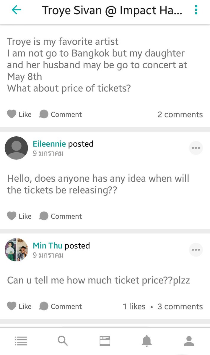View 3 comments on Min Thu's post
The width and height of the screenshot is (210, 355).
pyautogui.click(x=180, y=306)
